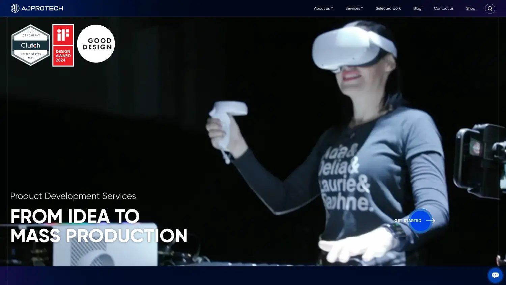Open the Contact us page
Viewport: 506px width, 285px height.
444,8
